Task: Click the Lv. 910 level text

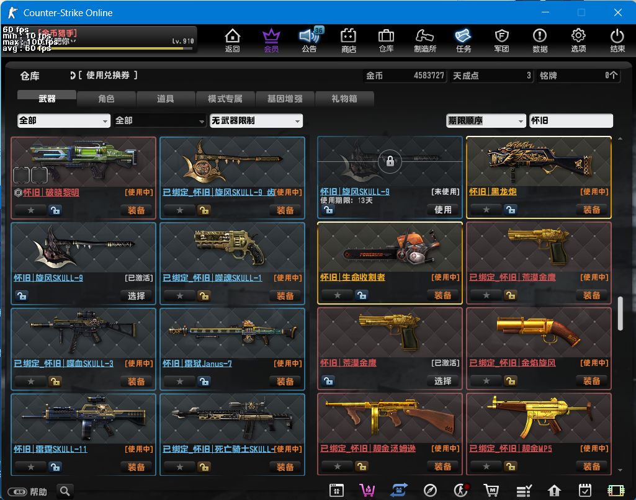Action: pos(183,41)
